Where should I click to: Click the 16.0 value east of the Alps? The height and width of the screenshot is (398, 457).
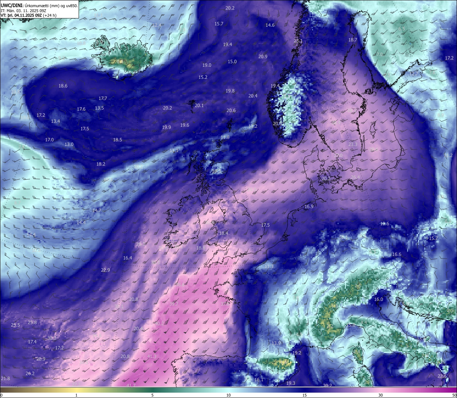(378, 299)
